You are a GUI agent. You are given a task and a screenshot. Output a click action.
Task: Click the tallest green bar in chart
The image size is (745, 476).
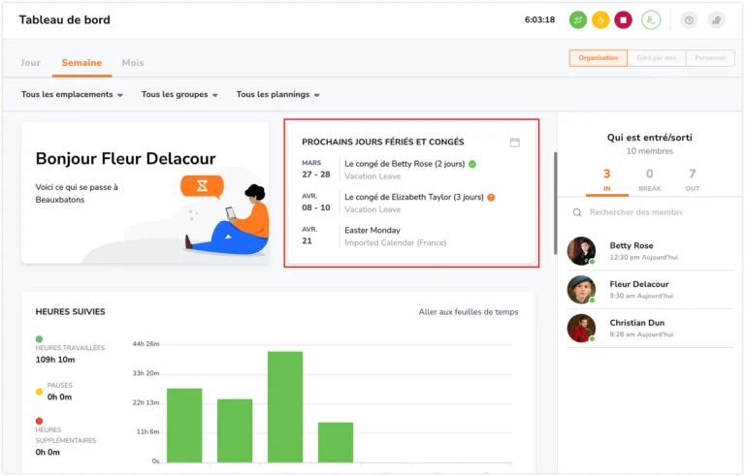[285, 406]
